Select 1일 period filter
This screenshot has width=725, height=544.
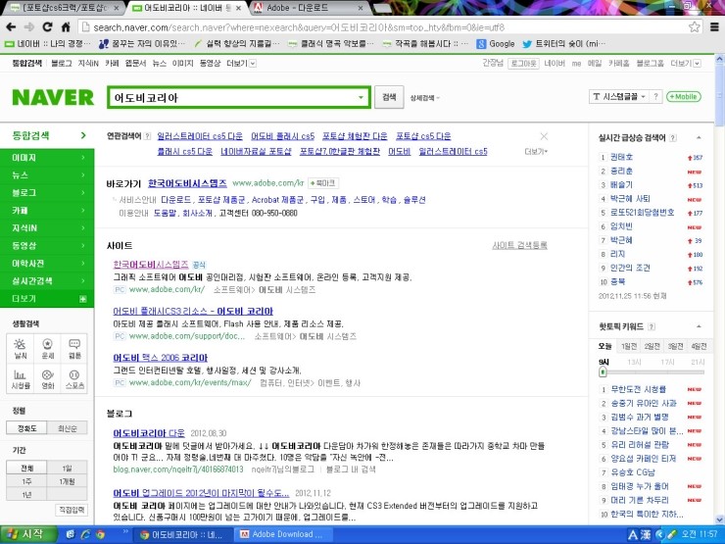(x=67, y=469)
